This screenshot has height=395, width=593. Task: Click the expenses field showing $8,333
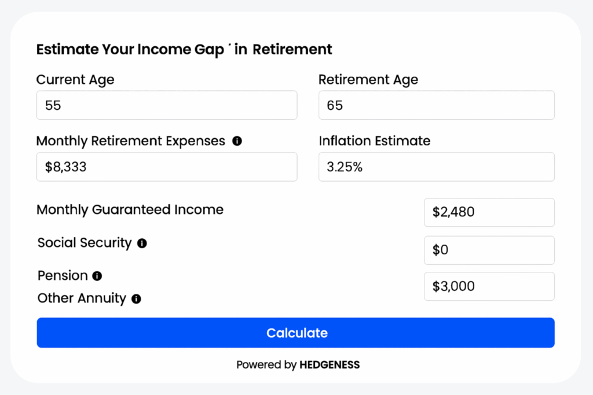(x=167, y=167)
